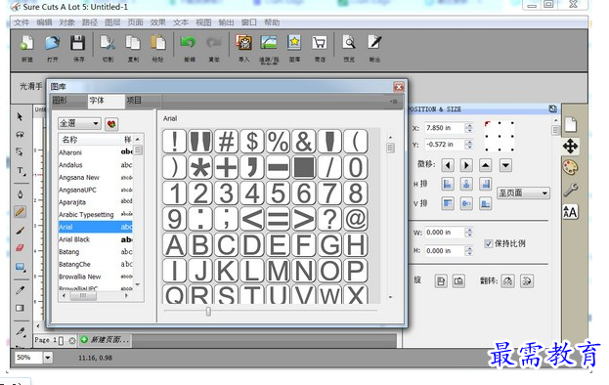Nudge up with the up arrow button
This screenshot has width=609, height=385.
pos(486,165)
